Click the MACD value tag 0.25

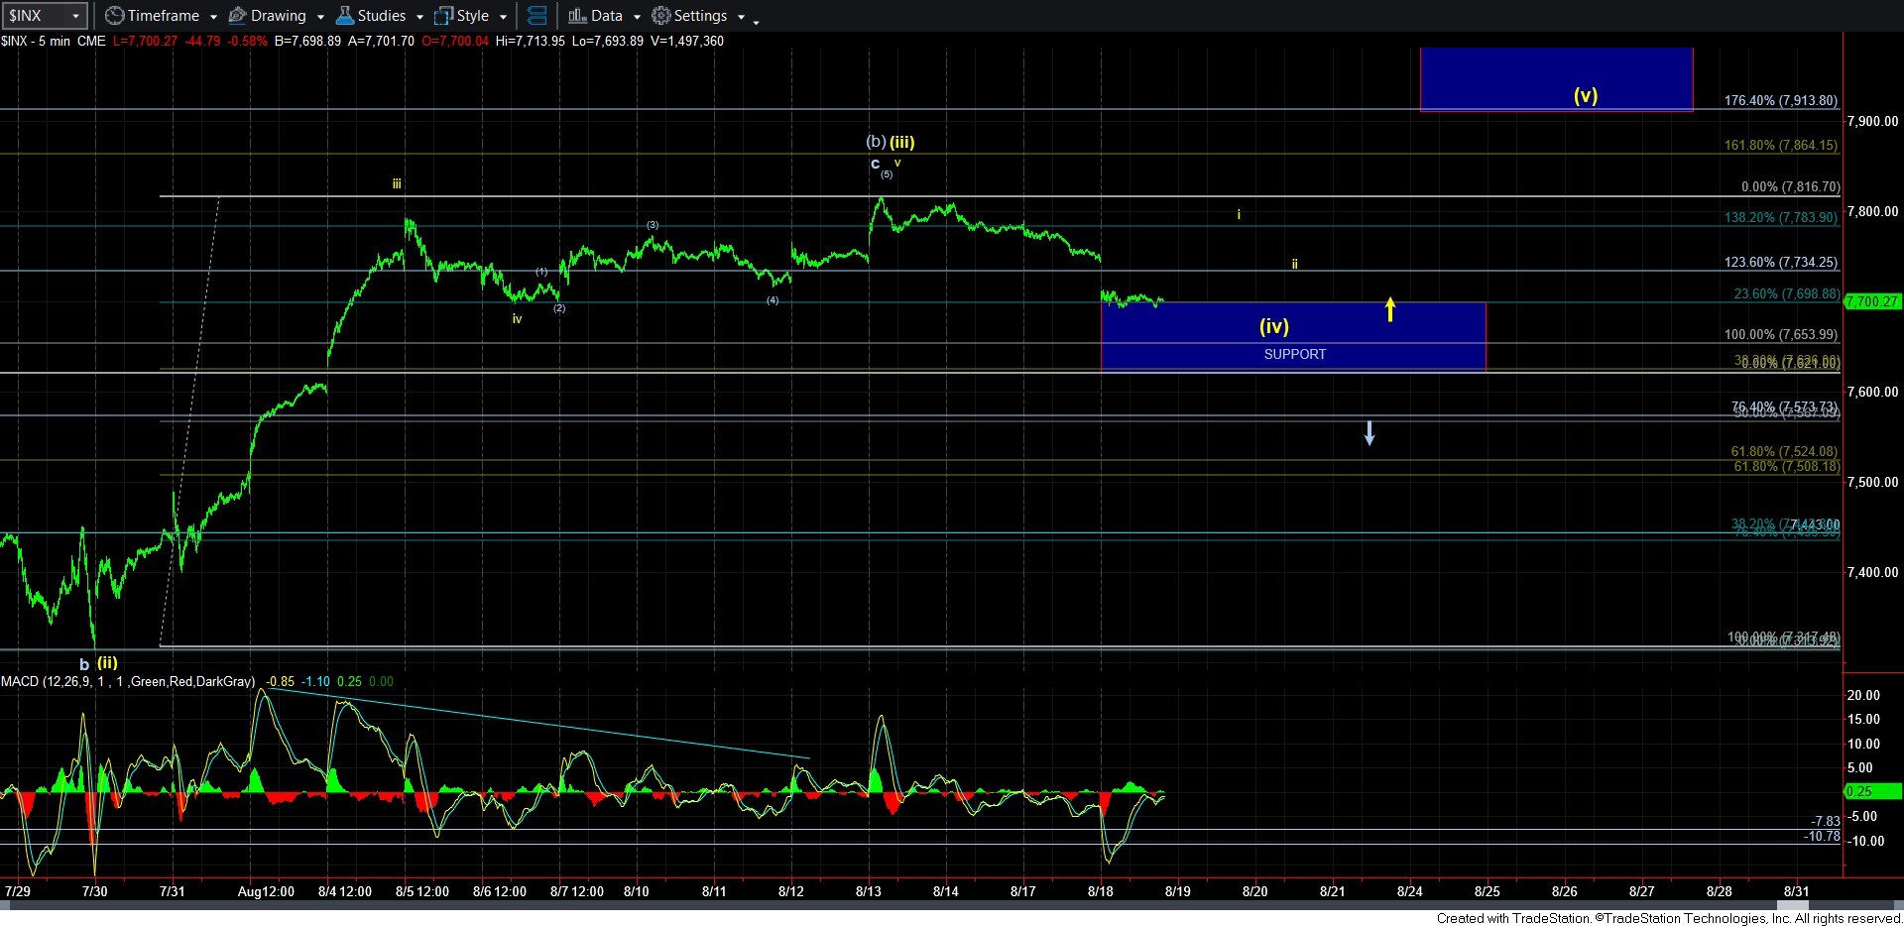click(1873, 791)
